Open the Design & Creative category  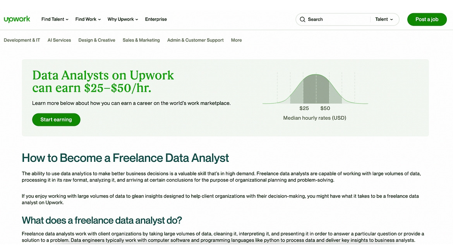tap(97, 40)
